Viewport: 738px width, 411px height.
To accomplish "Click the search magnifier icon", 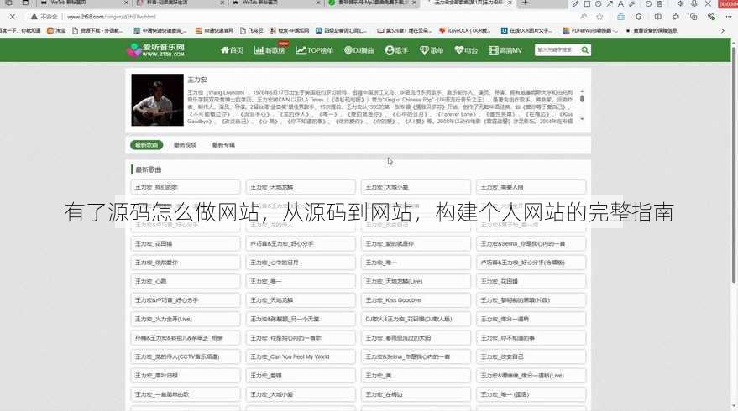I will 584,49.
